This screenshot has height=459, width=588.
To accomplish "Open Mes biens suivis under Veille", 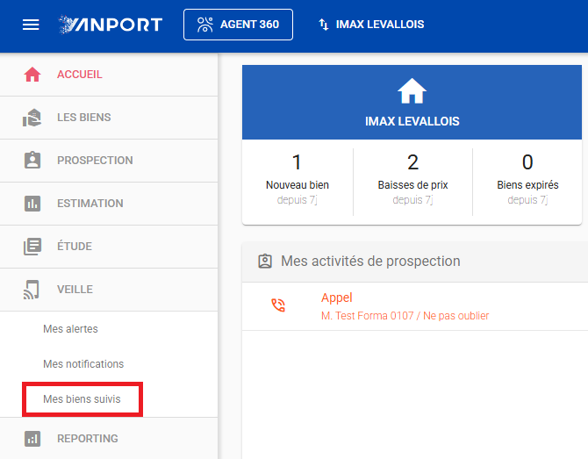I will [82, 399].
